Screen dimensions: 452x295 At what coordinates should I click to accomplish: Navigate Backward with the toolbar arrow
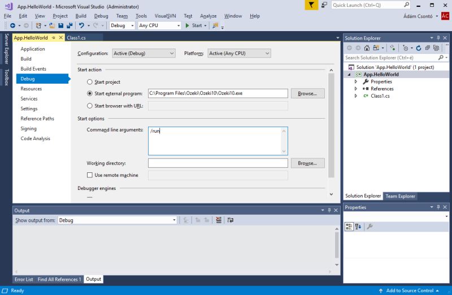(x=12, y=25)
